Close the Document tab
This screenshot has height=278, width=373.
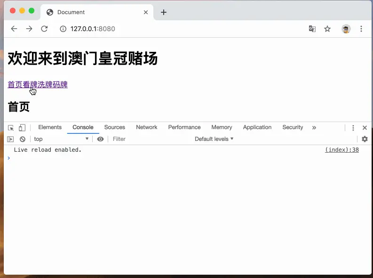pyautogui.click(x=146, y=12)
